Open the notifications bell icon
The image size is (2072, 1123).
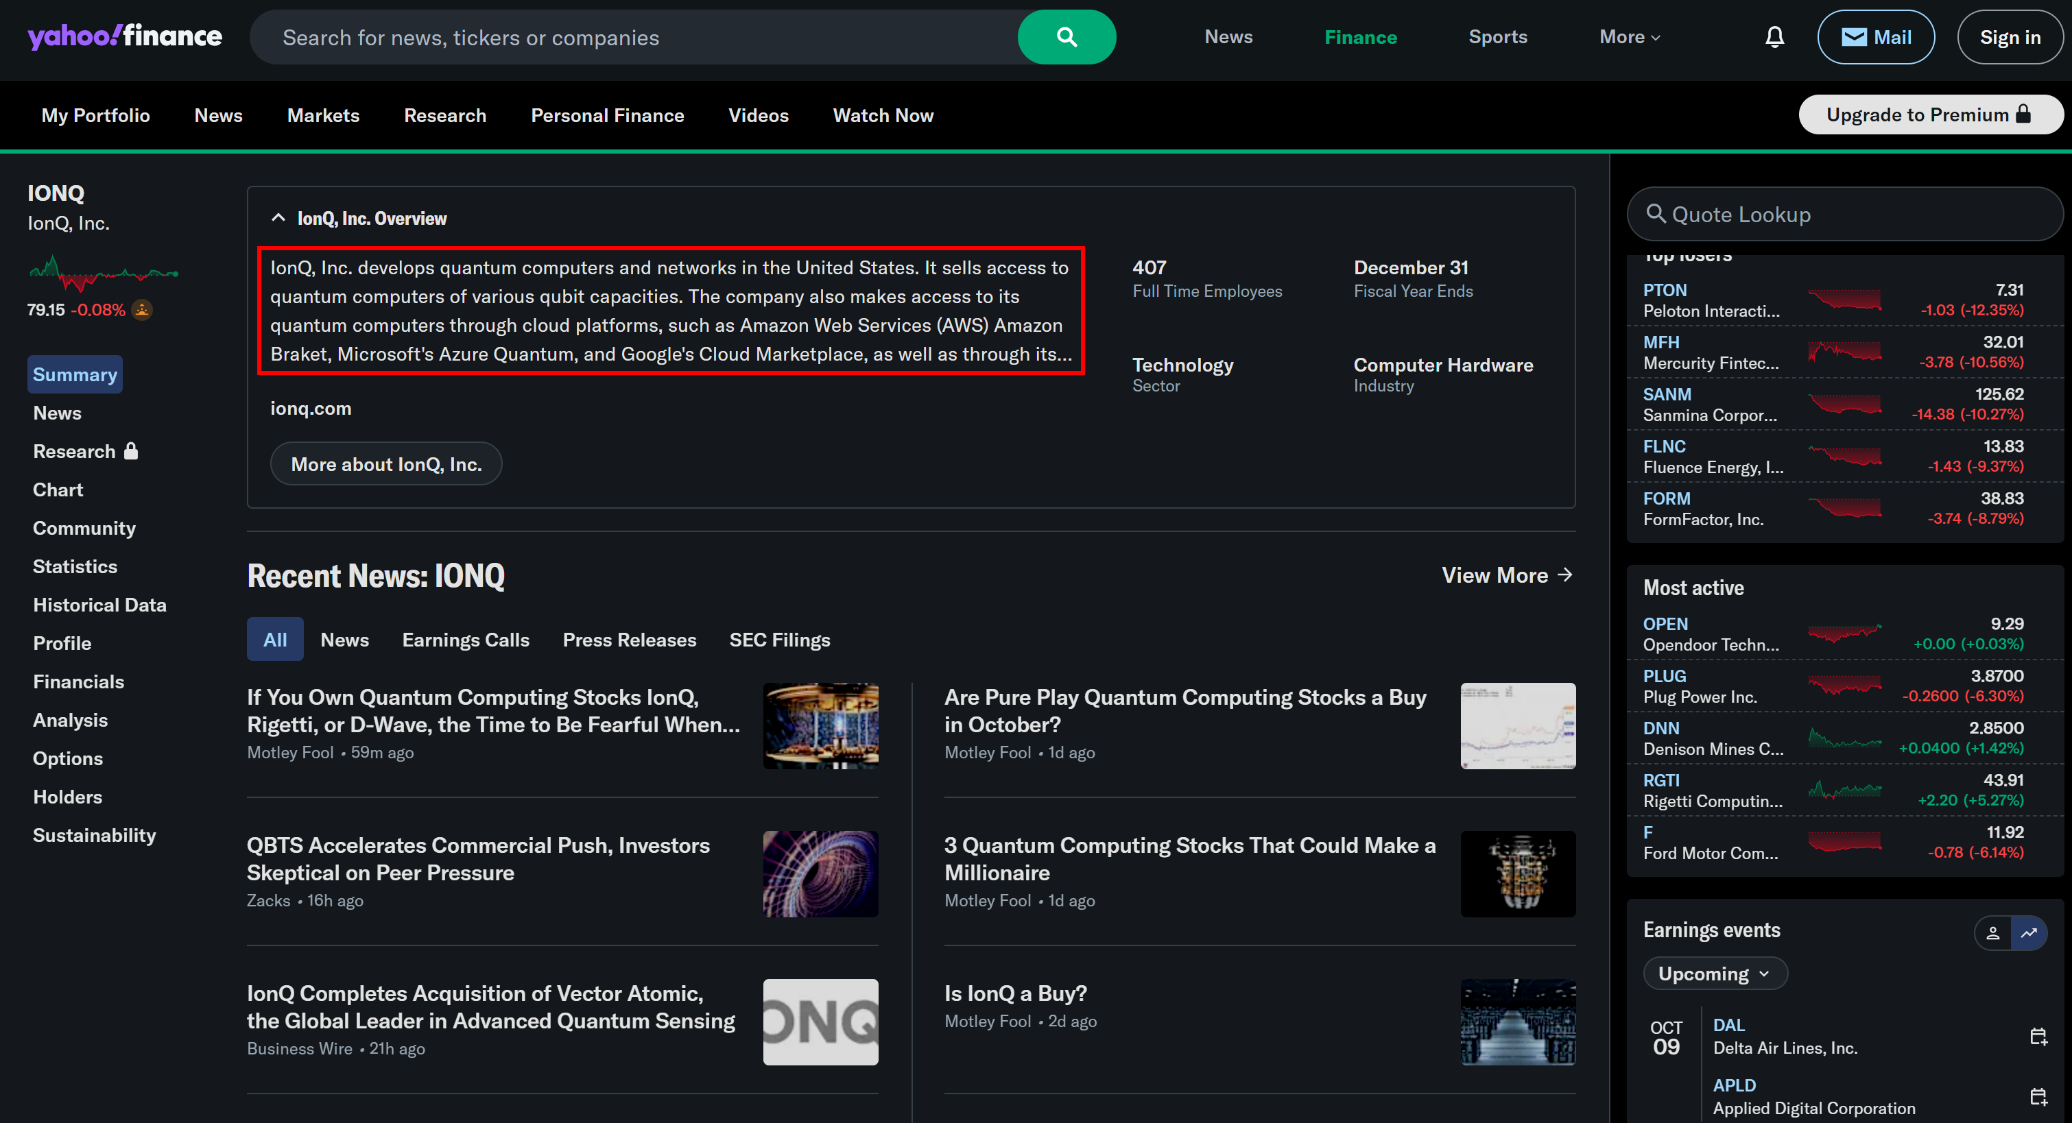(1774, 36)
